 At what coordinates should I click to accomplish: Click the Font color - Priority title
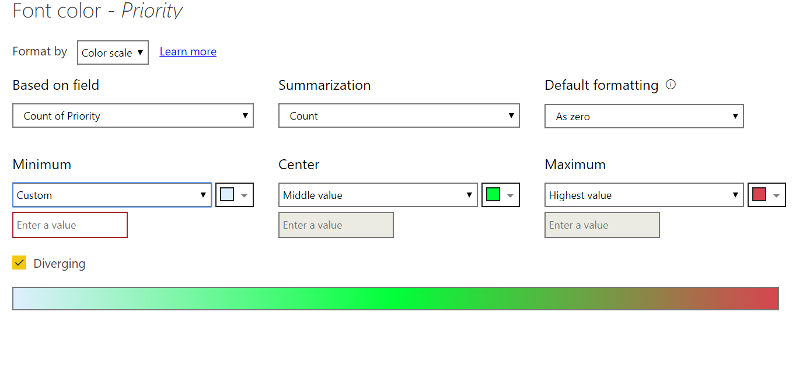pos(97,10)
